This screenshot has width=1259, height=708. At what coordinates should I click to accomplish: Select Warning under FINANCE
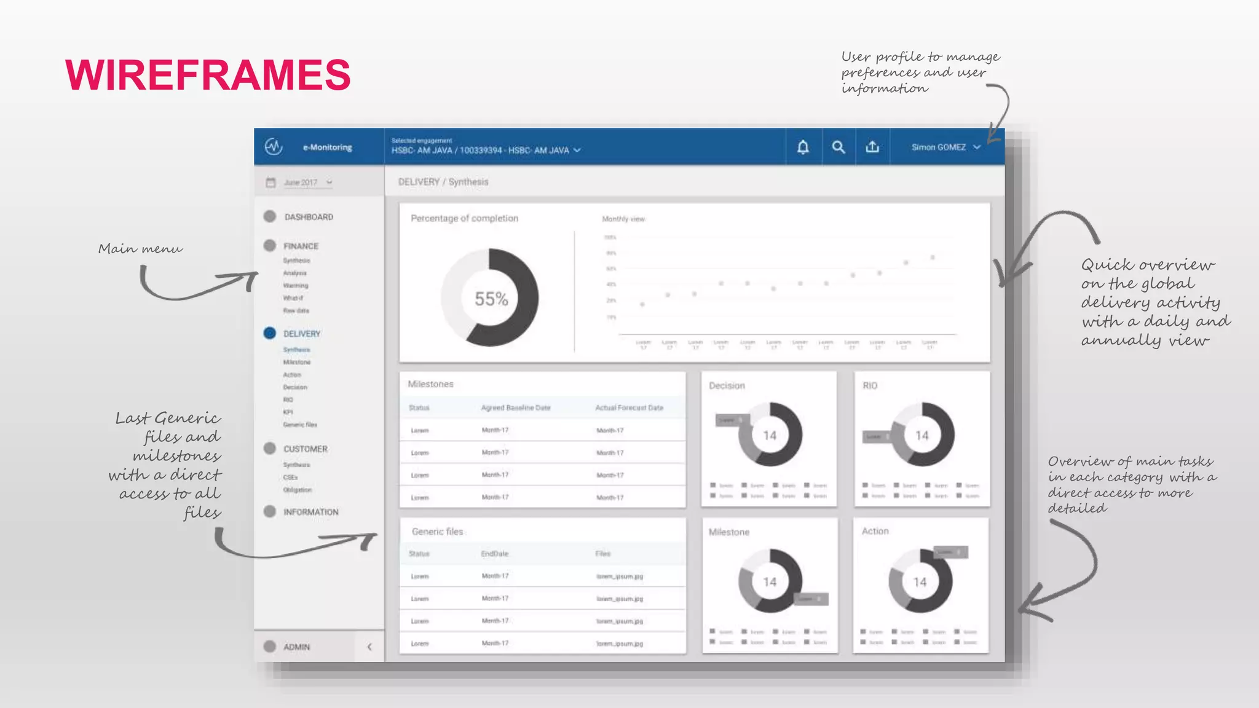click(x=296, y=286)
